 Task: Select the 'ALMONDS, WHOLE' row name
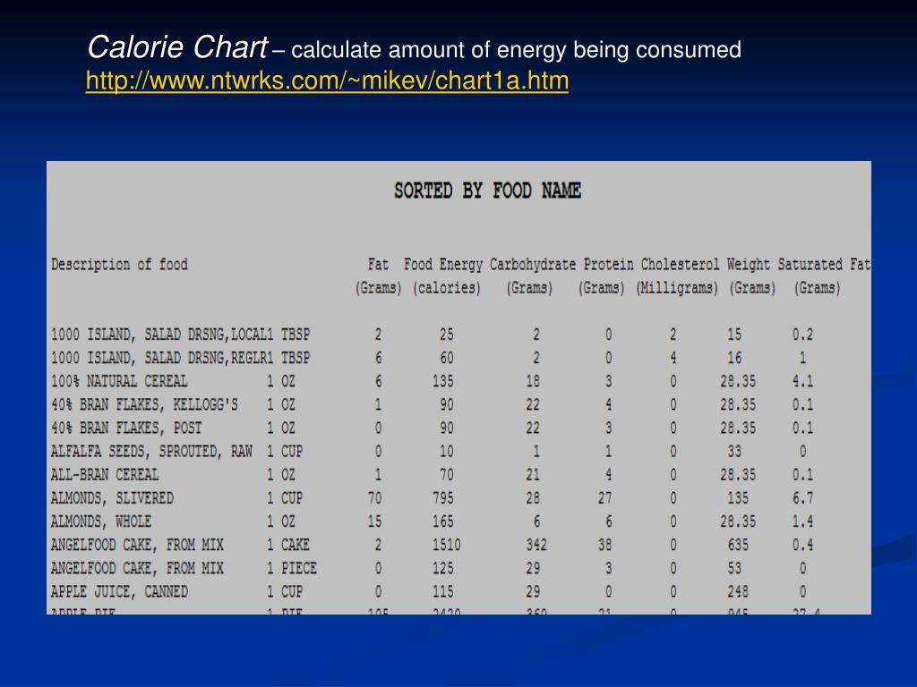101,522
